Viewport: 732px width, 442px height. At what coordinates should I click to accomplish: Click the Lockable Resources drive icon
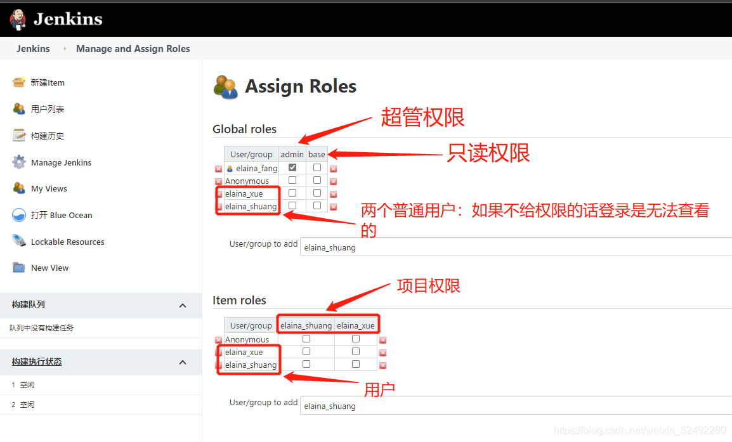click(x=18, y=241)
